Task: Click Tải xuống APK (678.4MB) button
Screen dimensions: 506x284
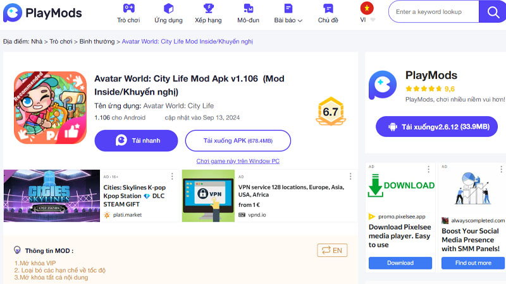Action: click(238, 141)
